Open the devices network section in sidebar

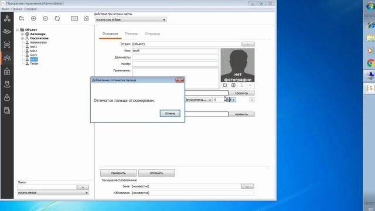coord(7,19)
